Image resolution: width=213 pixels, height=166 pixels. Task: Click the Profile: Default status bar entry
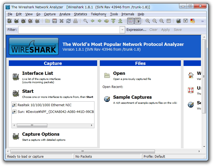coord(154,157)
